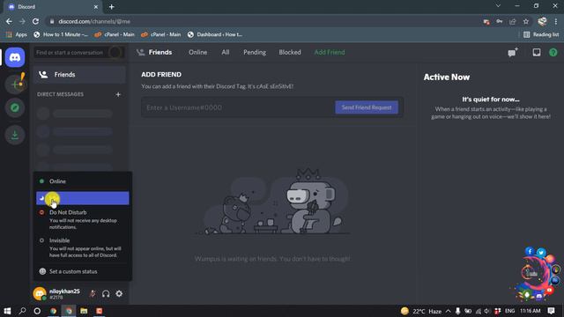The height and width of the screenshot is (317, 564).
Task: Reload the Discord page
Action: click(x=35, y=21)
